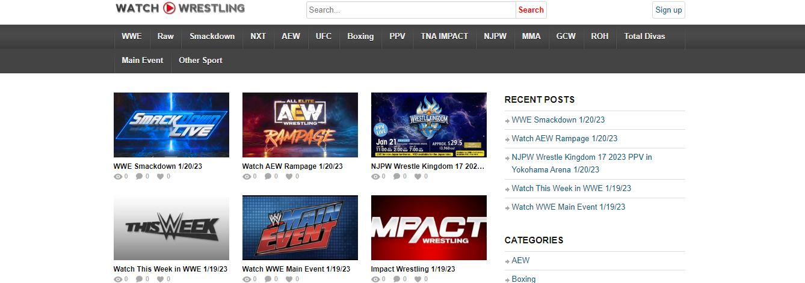The height and width of the screenshot is (283, 805).
Task: Click the Watch Wrestling site logo
Action: (x=180, y=8)
